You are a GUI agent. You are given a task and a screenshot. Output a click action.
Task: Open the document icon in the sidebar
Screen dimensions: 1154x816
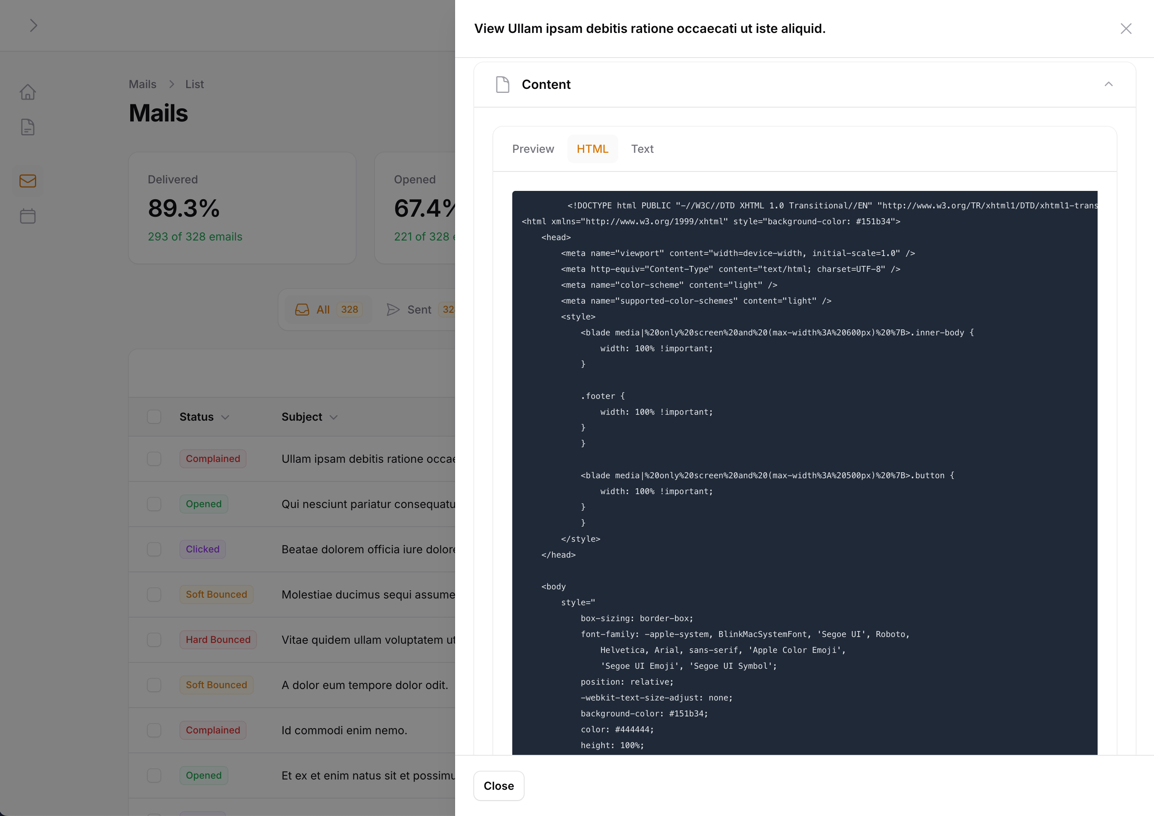pyautogui.click(x=28, y=127)
